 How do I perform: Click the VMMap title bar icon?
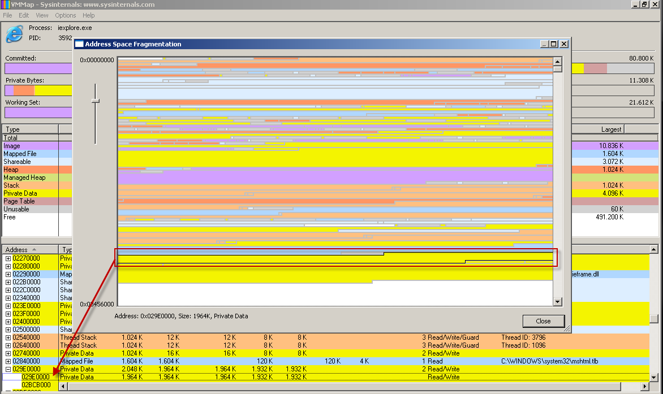point(5,5)
